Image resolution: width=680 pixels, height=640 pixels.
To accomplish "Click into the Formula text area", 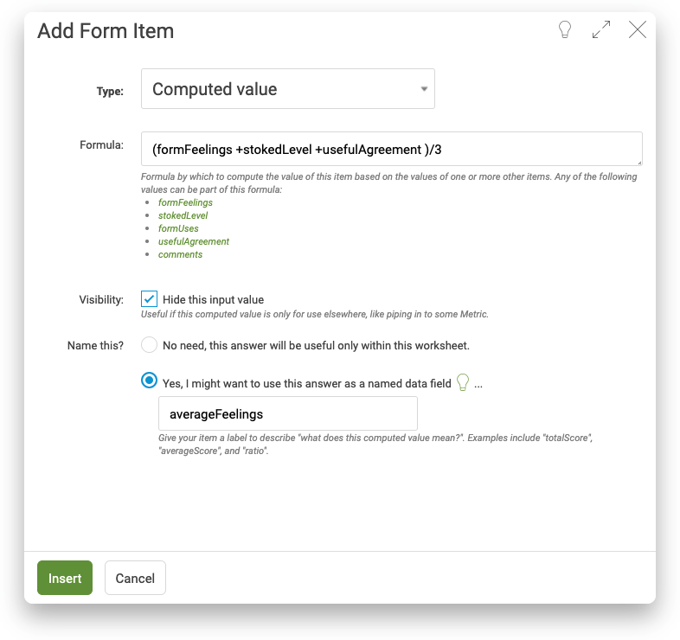I will [392, 149].
